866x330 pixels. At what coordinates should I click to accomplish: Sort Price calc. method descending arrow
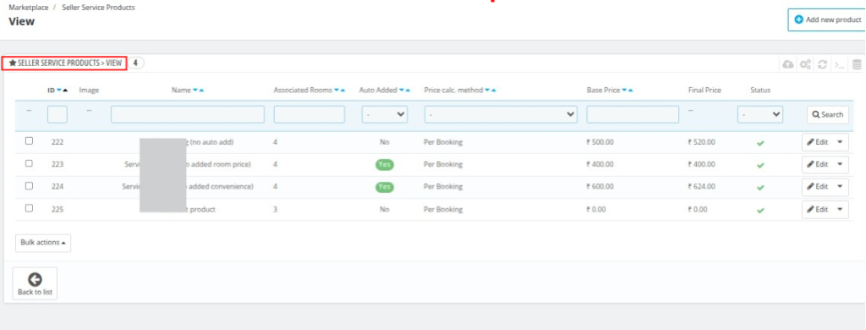tap(487, 90)
